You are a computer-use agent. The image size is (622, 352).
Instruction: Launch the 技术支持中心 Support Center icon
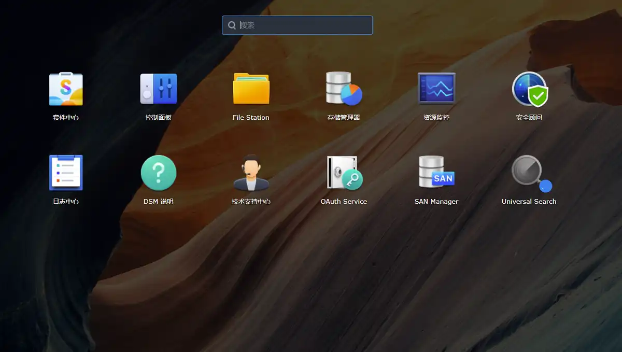pos(251,173)
